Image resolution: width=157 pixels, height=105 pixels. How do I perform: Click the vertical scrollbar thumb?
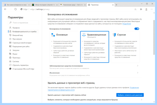(154, 37)
